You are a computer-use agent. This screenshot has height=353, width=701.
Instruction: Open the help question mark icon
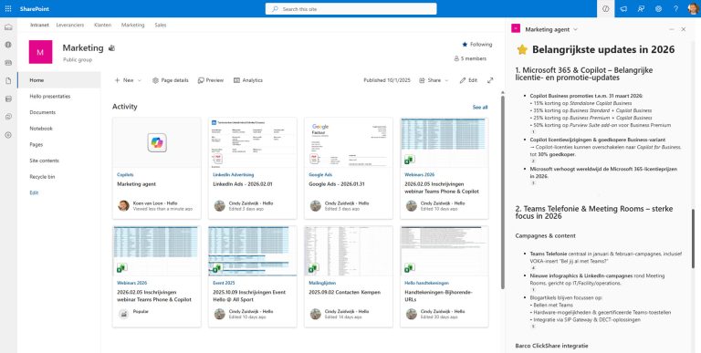676,8
